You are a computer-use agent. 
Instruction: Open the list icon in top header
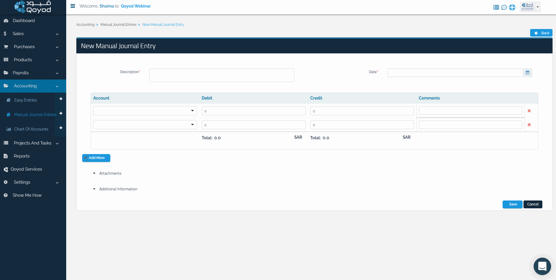coord(496,7)
